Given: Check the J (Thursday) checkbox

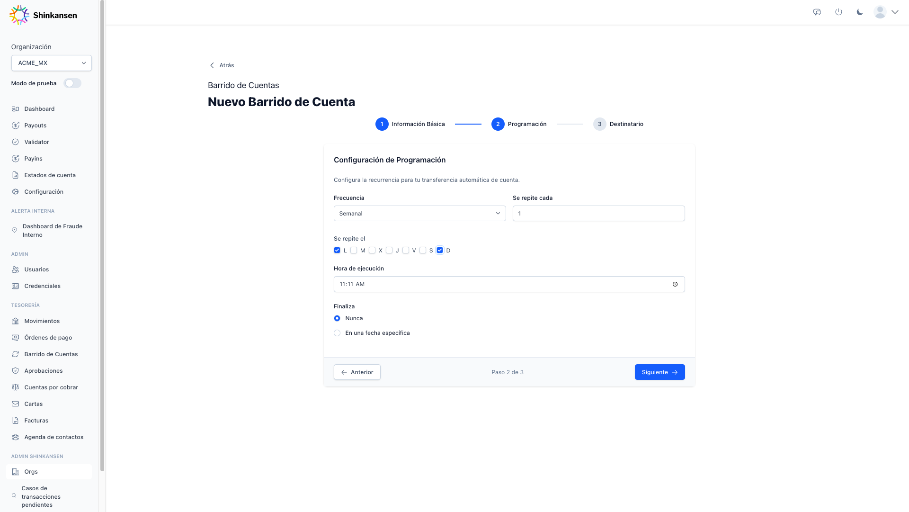Looking at the screenshot, I should [389, 250].
